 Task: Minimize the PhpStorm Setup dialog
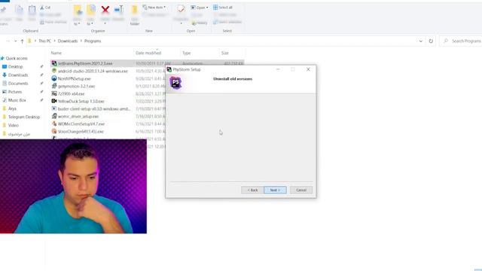click(x=278, y=69)
